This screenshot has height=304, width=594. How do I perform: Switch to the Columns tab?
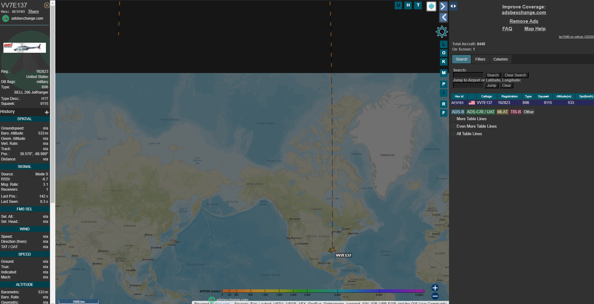[x=501, y=59]
